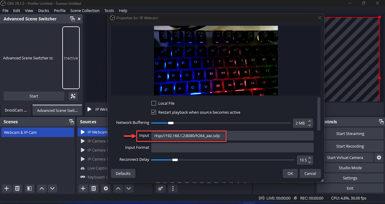This screenshot has height=204, width=385.
Task: Float the Controls dock panel
Action: click(x=381, y=122)
